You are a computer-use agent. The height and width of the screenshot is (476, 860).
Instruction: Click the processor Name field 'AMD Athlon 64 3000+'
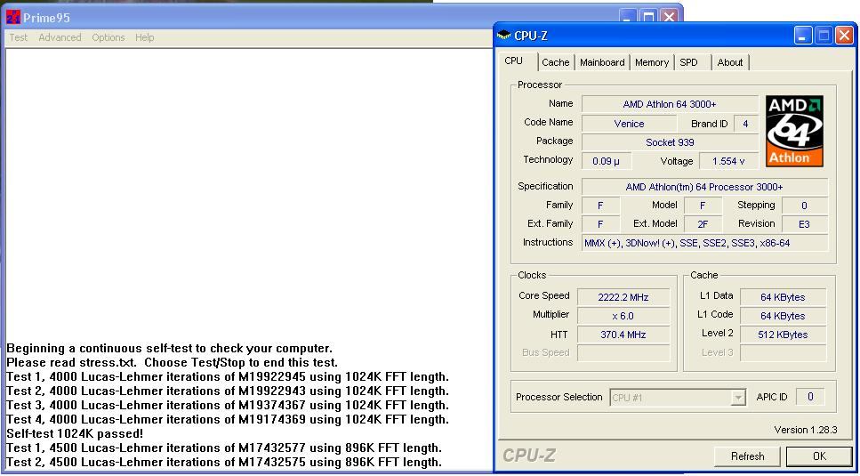[x=670, y=104]
